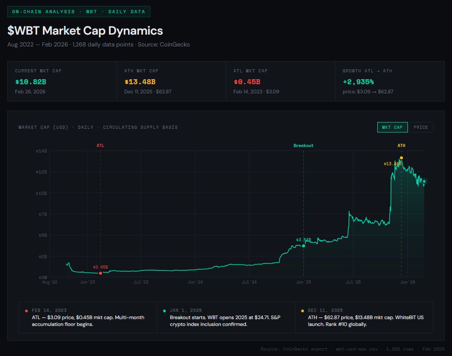The width and height of the screenshot is (452, 356).
Task: Switch the chart to MKT CAP view
Action: click(x=392, y=127)
